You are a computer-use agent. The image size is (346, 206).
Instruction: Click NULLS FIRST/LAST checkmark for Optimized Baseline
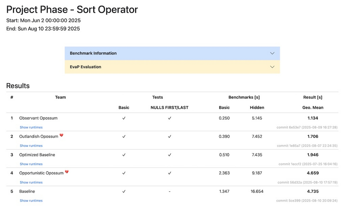[x=169, y=155]
